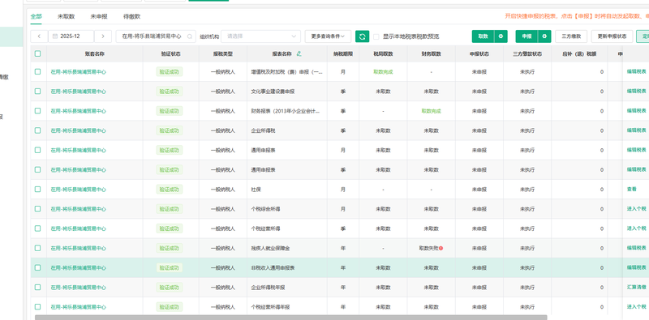Click red error icon beside 取数失败
Screen dimensions: 649x320
[x=441, y=248]
